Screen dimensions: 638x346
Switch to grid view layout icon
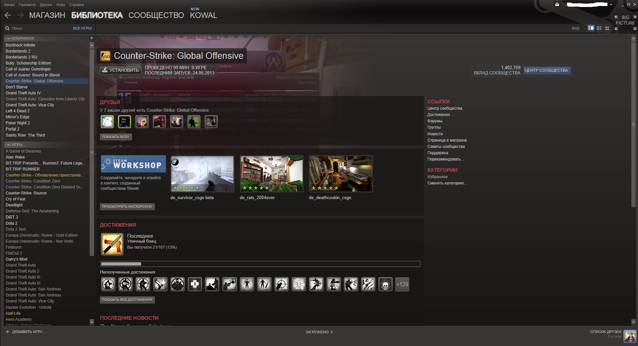click(607, 28)
